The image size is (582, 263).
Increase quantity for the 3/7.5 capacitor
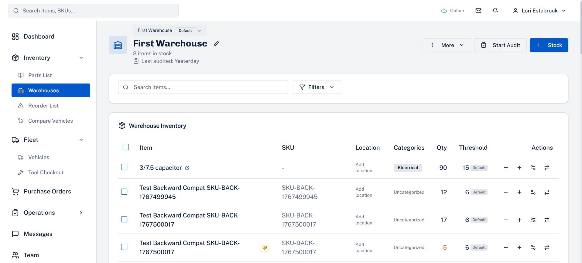[519, 168]
